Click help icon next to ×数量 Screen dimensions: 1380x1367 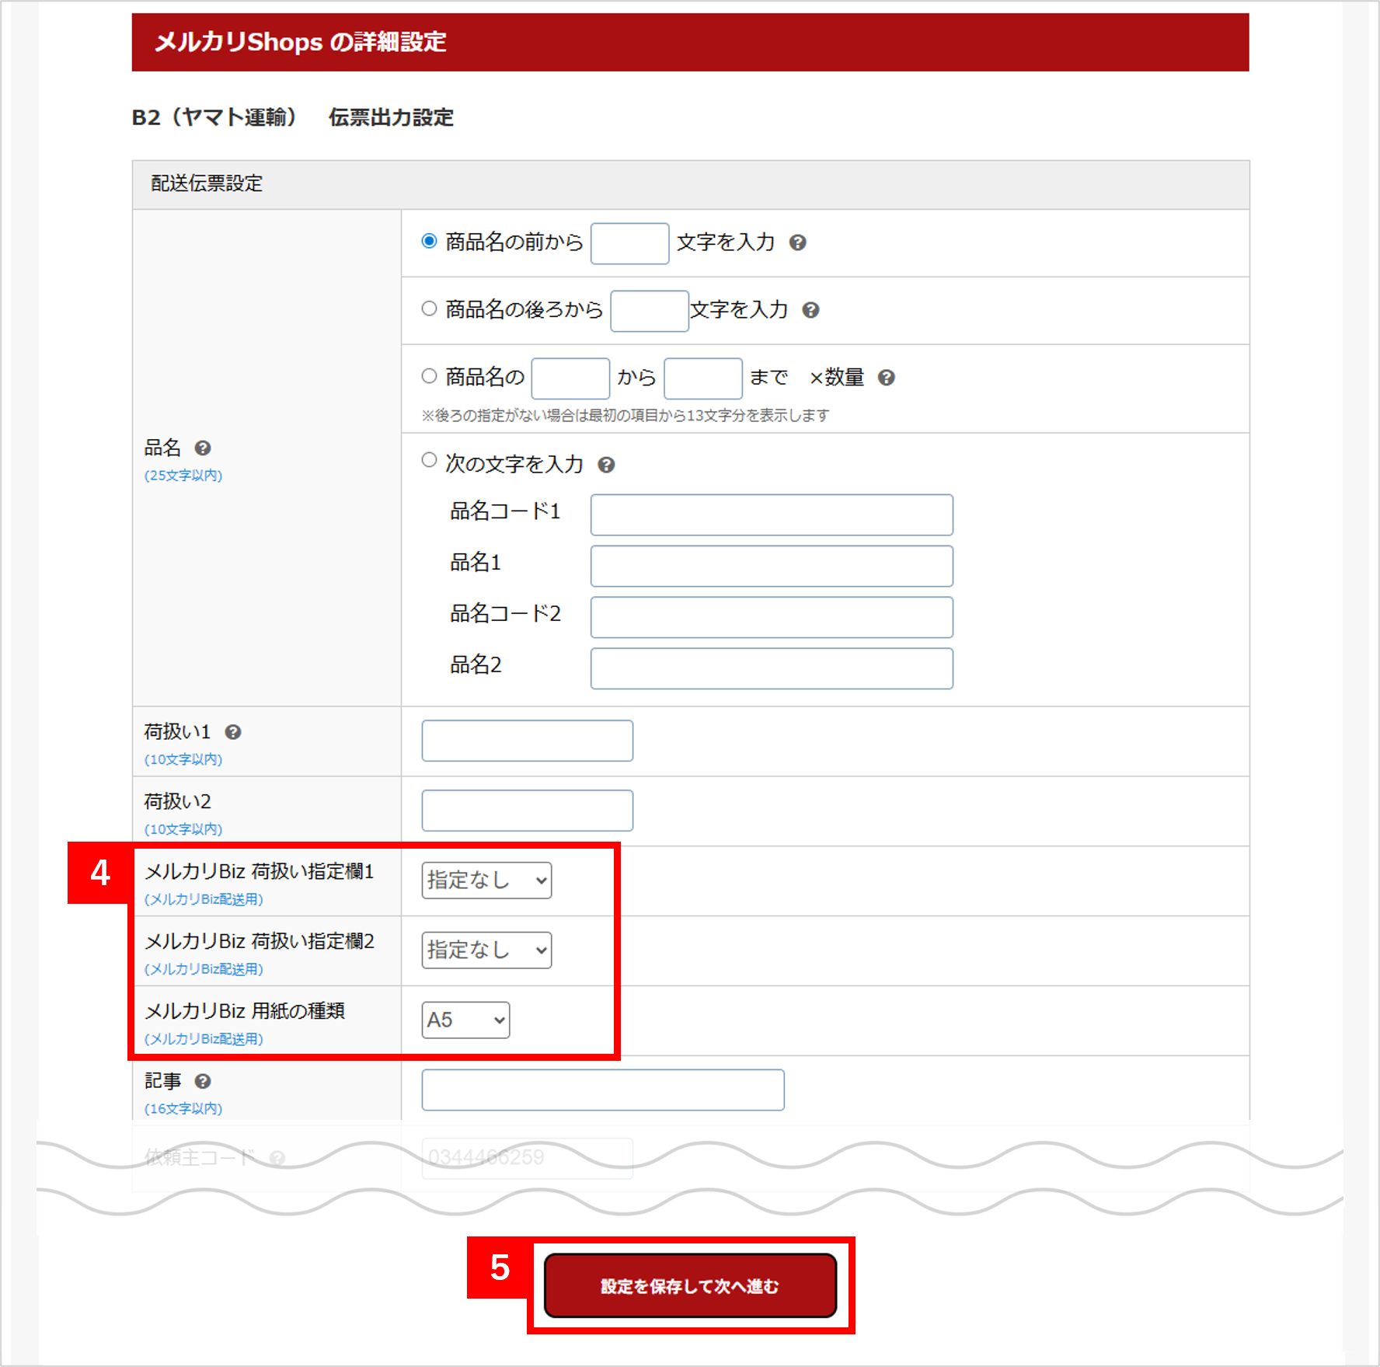click(886, 378)
